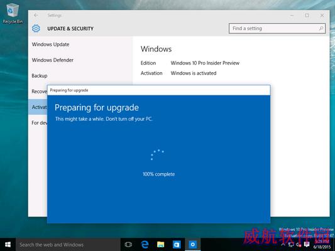
Task: Click the Windows 10 Pro Insider Preview edition text
Action: [x=205, y=63]
